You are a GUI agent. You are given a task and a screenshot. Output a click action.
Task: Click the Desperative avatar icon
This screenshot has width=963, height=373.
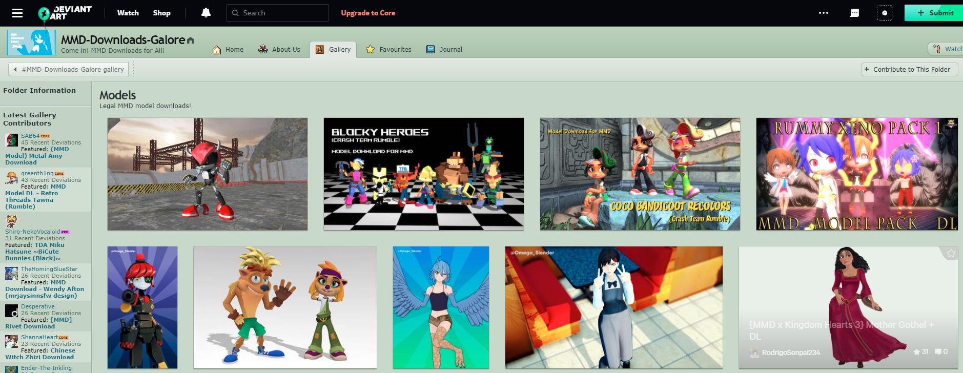pyautogui.click(x=11, y=310)
